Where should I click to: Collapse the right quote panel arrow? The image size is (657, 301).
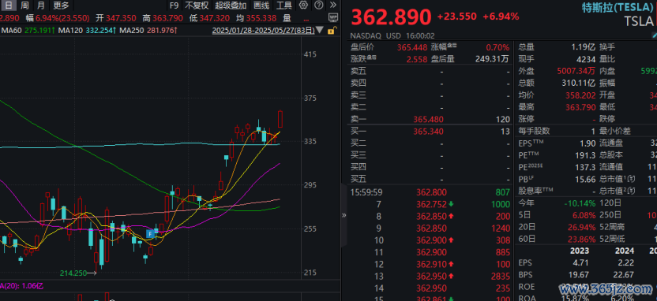coord(344,215)
